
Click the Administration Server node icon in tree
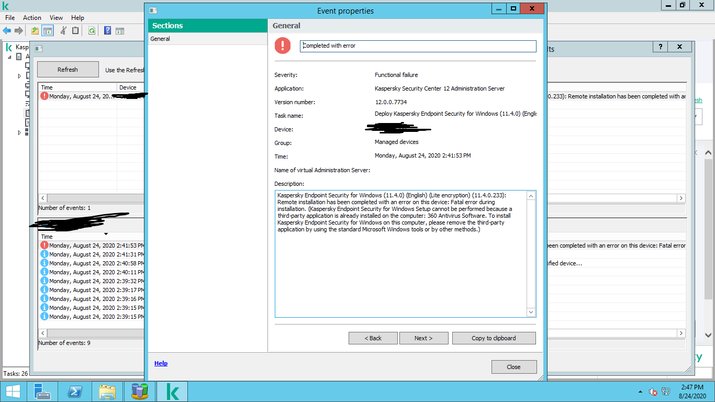pos(19,57)
